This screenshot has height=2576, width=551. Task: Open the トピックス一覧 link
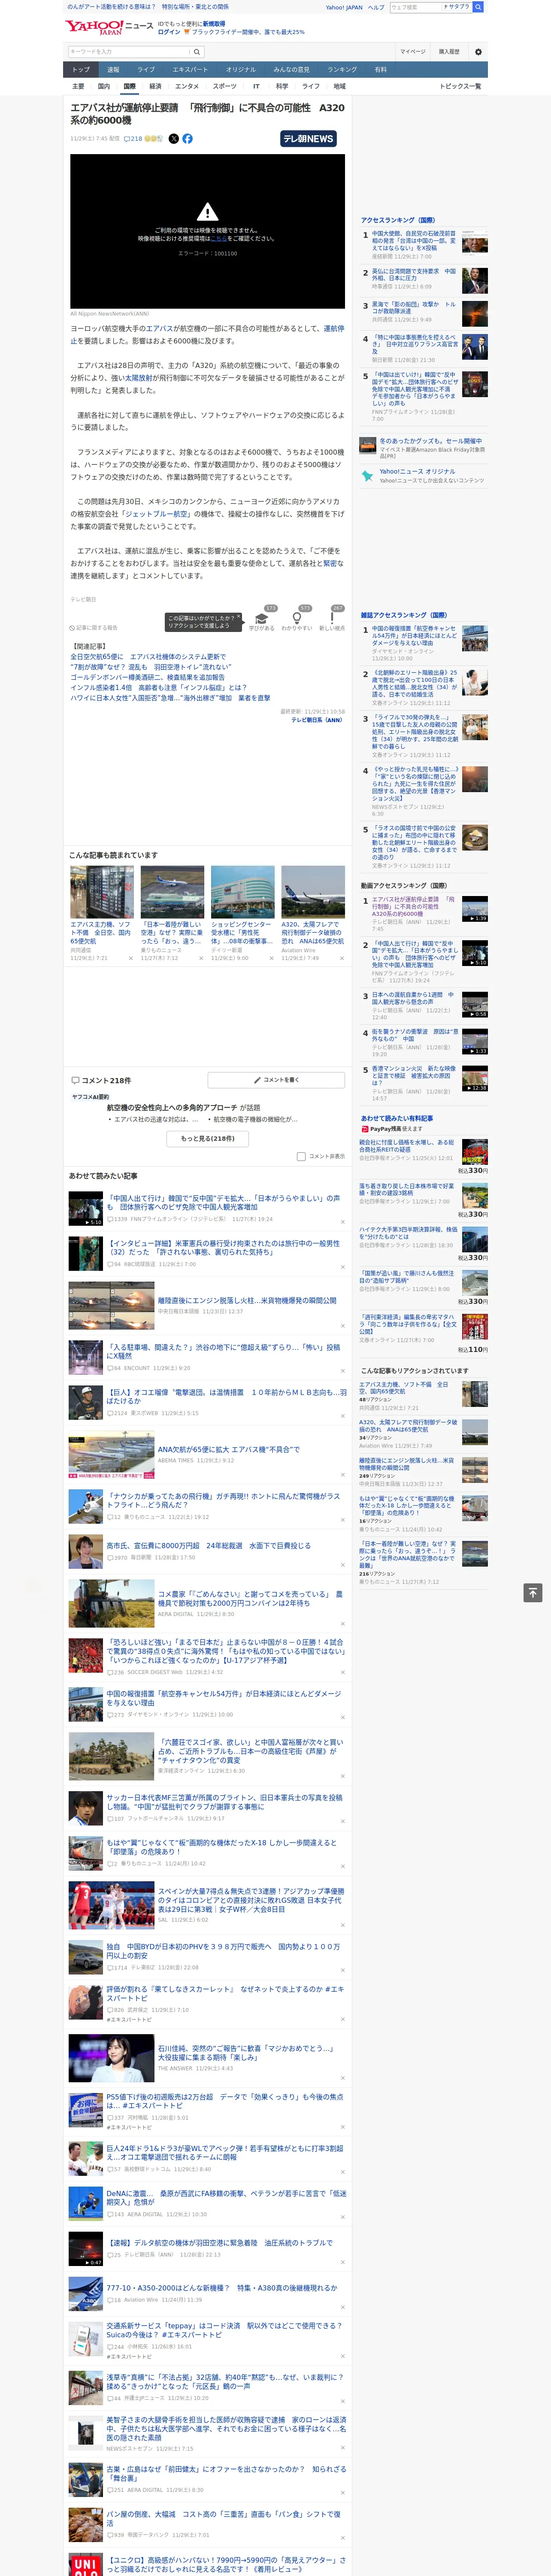(460, 86)
